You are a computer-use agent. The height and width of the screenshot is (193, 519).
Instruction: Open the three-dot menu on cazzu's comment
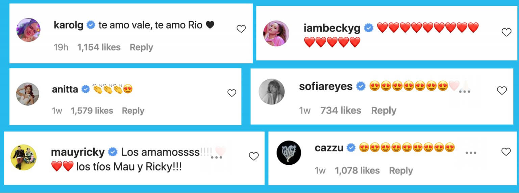click(x=471, y=153)
